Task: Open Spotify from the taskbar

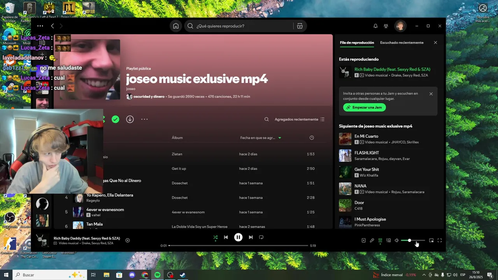Action: coord(158,275)
